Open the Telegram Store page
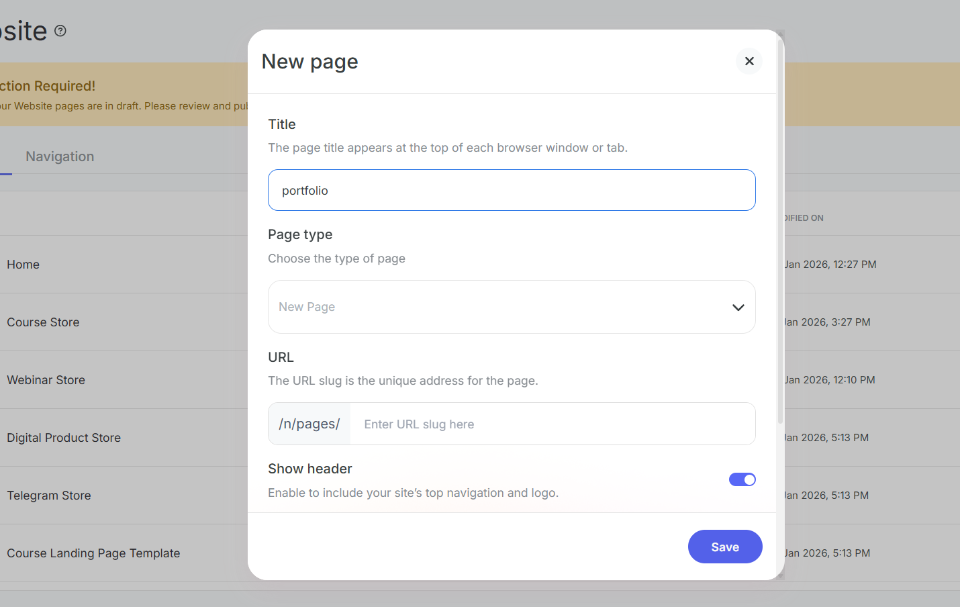This screenshot has height=607, width=960. point(49,496)
